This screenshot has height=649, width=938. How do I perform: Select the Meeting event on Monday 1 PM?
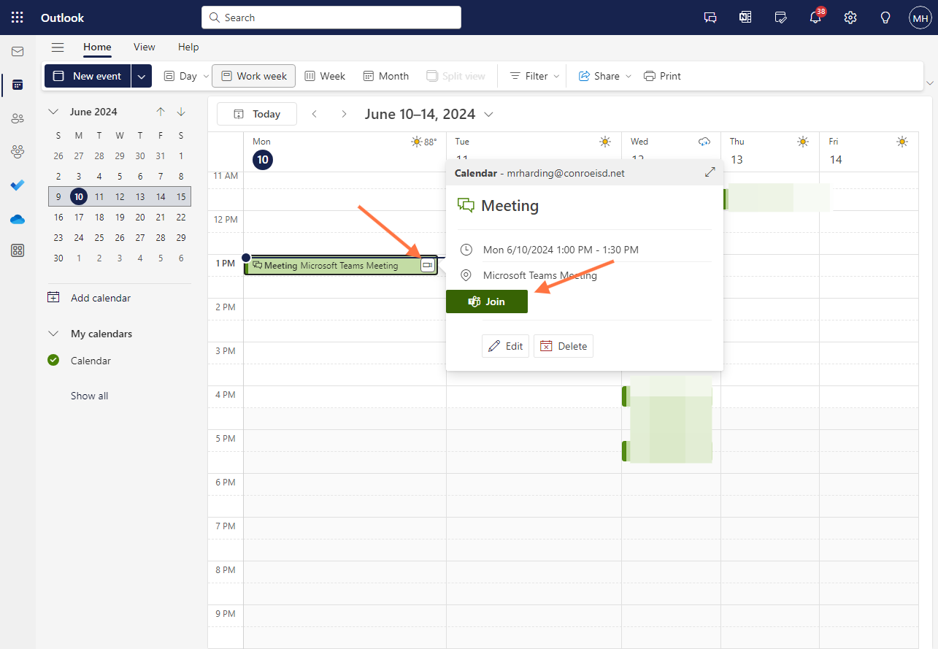341,266
